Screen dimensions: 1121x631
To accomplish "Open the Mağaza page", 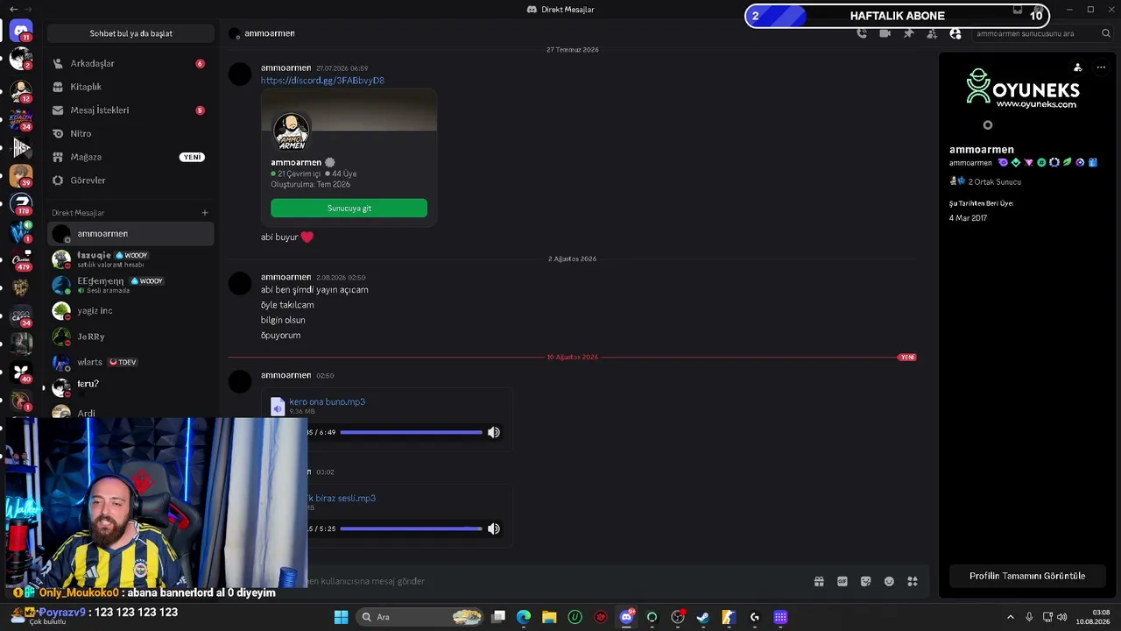I will pos(130,157).
